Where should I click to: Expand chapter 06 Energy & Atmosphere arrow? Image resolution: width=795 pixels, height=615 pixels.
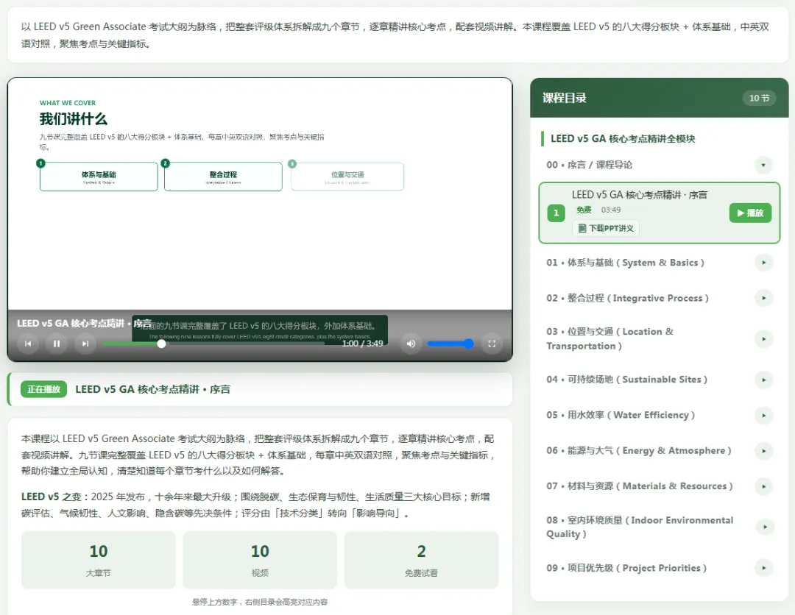763,451
